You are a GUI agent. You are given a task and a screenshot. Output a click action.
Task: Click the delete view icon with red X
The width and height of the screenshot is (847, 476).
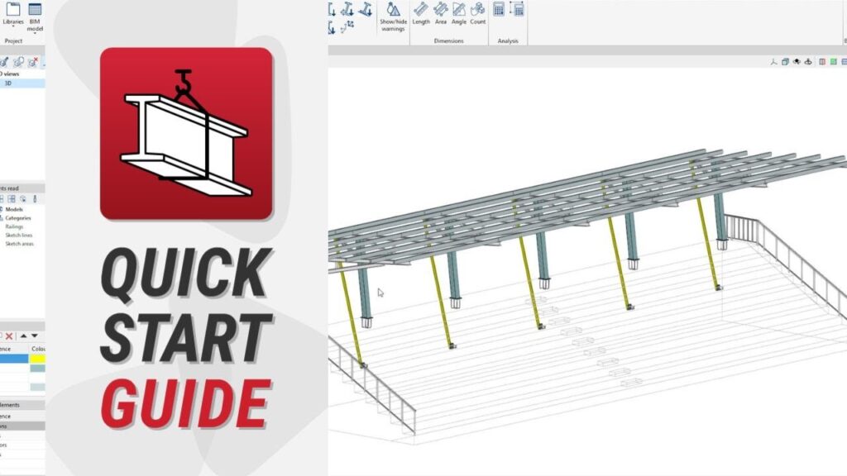click(33, 62)
